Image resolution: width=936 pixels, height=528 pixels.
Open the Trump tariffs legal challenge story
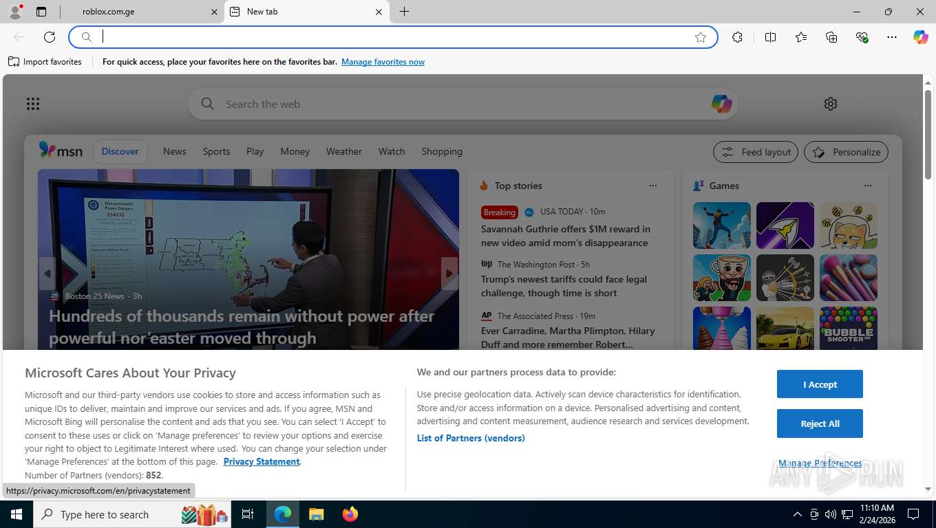pyautogui.click(x=564, y=286)
